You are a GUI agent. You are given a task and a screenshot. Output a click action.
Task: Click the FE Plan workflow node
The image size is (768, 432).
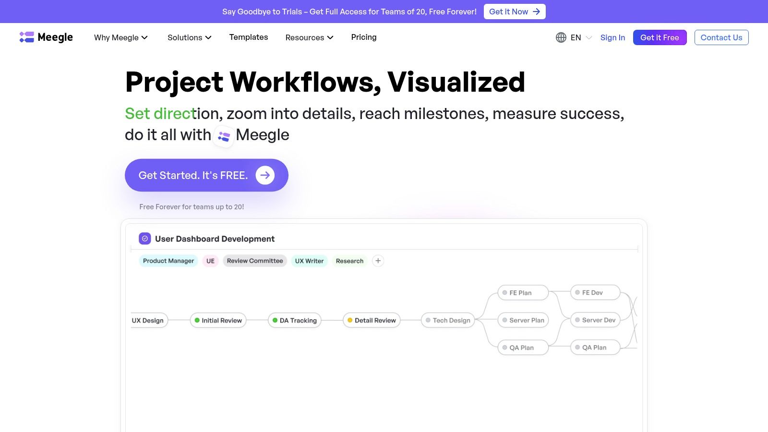tap(523, 292)
